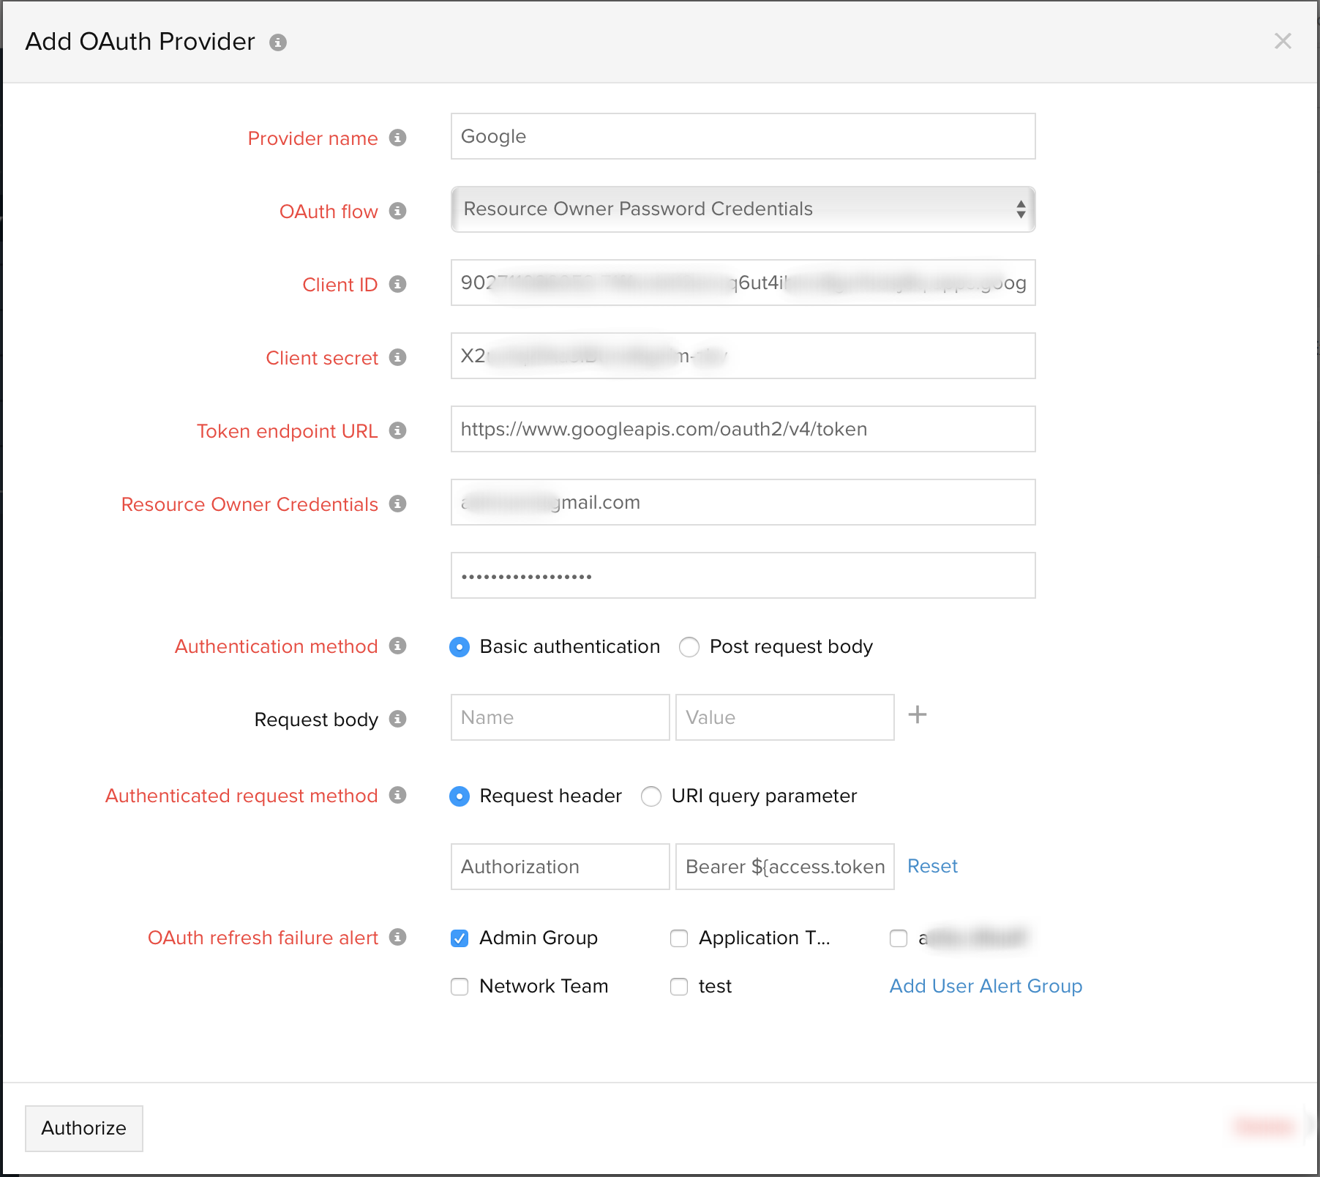This screenshot has width=1320, height=1177.
Task: Enable the Network Team alert checkbox
Action: (460, 986)
